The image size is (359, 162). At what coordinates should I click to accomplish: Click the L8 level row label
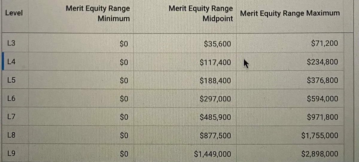click(x=11, y=135)
